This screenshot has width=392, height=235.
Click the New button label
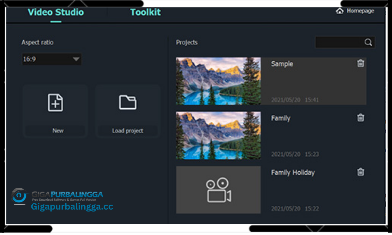pos(58,131)
